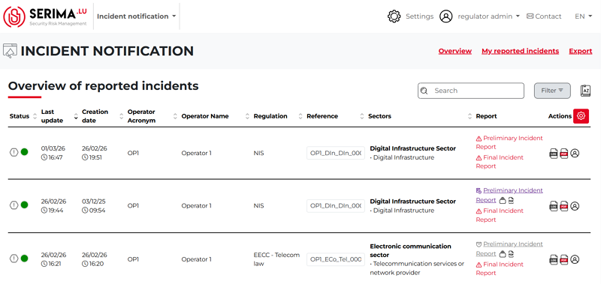Screen dimensions: 601x284
Task: Click the envelope icon beside Contact
Action: coord(530,16)
